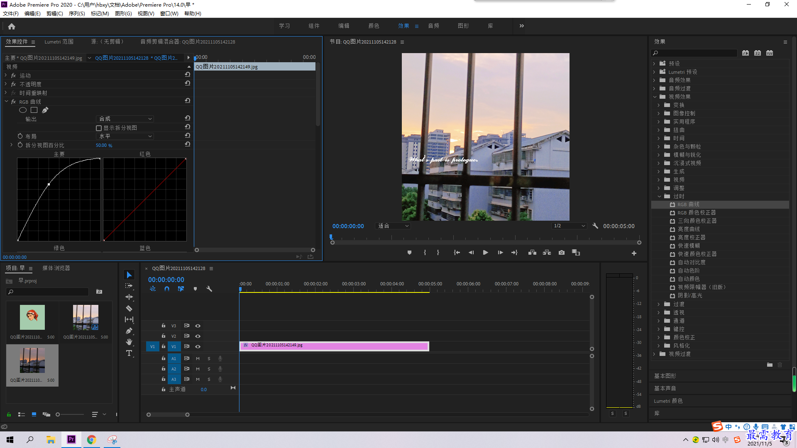Screen dimensions: 797x448
Task: Select the Ripple Edit tool
Action: [x=129, y=297]
